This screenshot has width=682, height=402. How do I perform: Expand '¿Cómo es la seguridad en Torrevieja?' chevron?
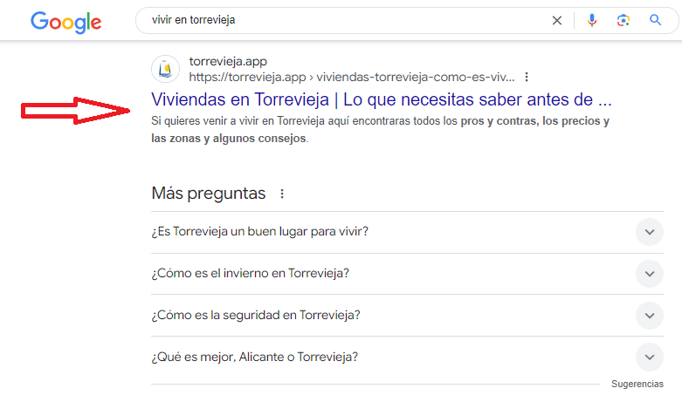pyautogui.click(x=650, y=315)
